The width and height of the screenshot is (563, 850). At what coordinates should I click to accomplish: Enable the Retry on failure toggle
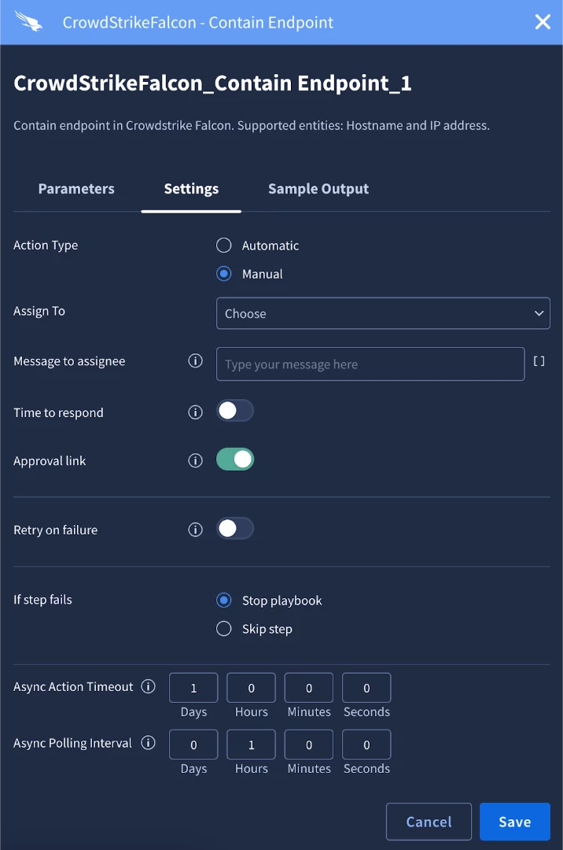[235, 528]
